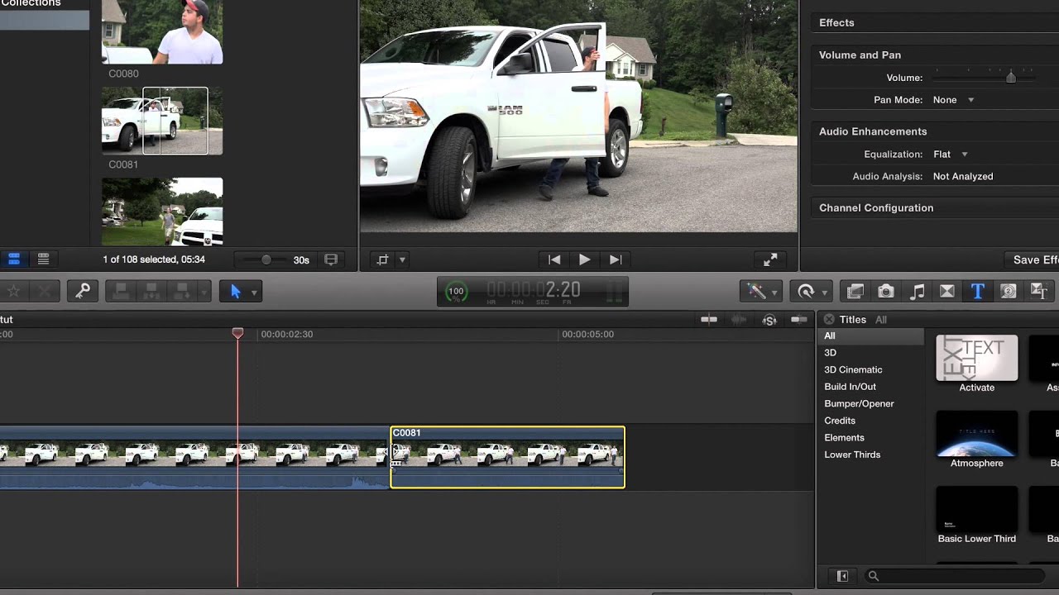Enter full screen playback
The height and width of the screenshot is (595, 1059).
tap(770, 259)
